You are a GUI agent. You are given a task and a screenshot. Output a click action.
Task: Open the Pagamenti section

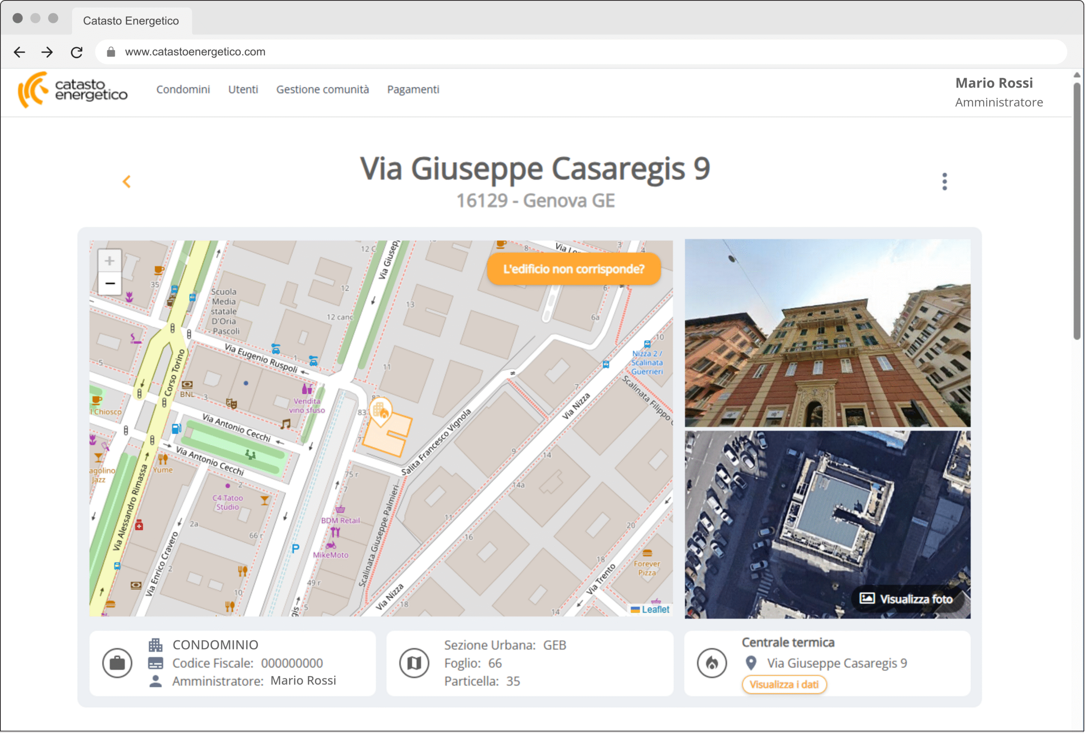(413, 89)
